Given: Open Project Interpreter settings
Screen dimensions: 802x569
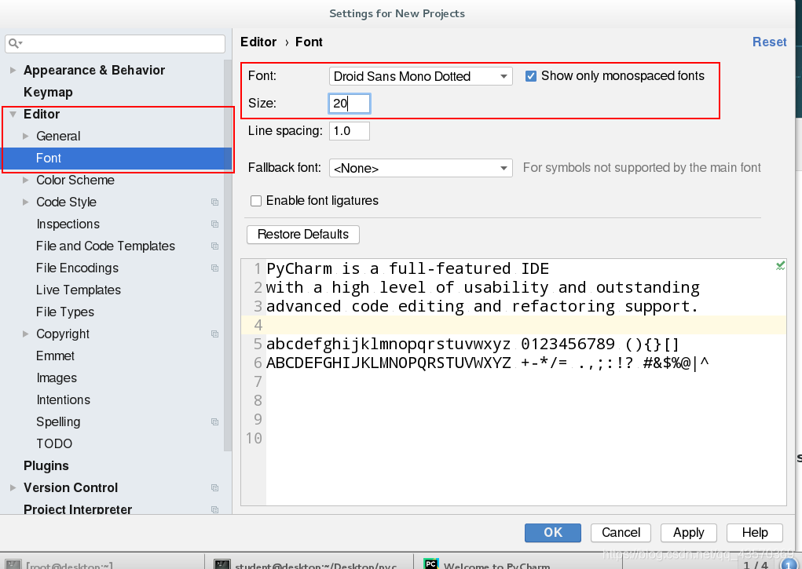Looking at the screenshot, I should coord(78,509).
